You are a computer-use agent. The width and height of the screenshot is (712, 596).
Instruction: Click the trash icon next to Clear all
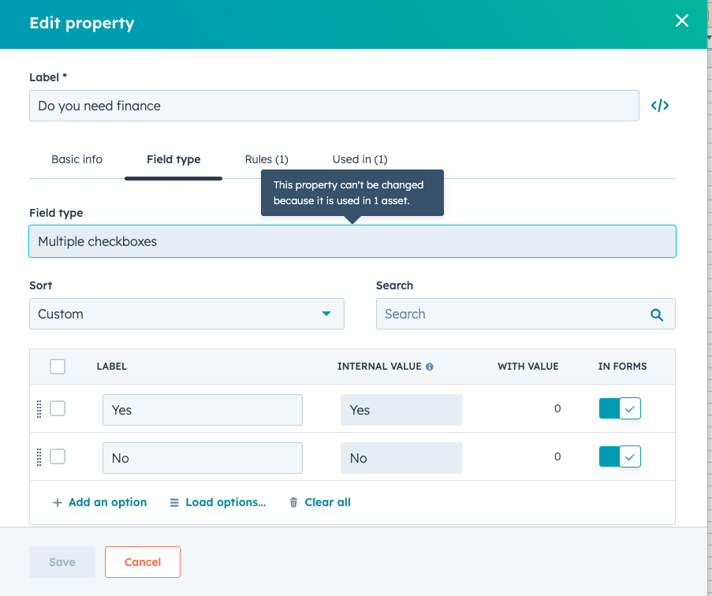(x=293, y=502)
